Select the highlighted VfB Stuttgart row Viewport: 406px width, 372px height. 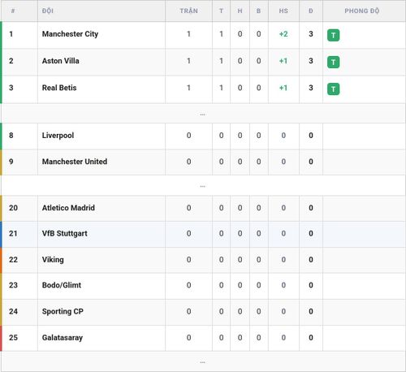click(x=203, y=234)
